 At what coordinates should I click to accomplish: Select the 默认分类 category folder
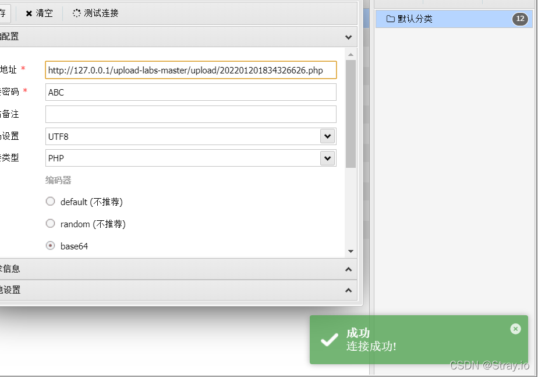(x=454, y=19)
